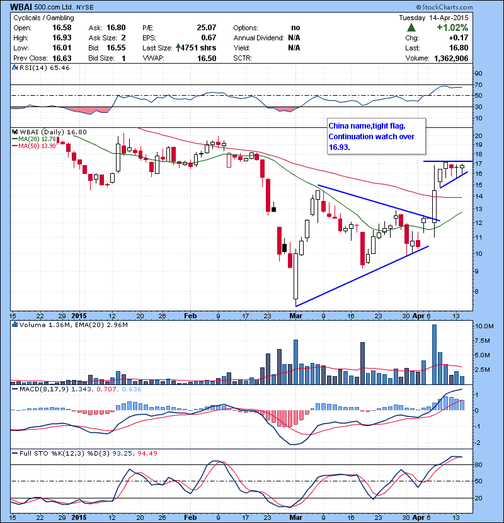
Task: Click the 2015 label on the price chart axis
Action: [79, 316]
